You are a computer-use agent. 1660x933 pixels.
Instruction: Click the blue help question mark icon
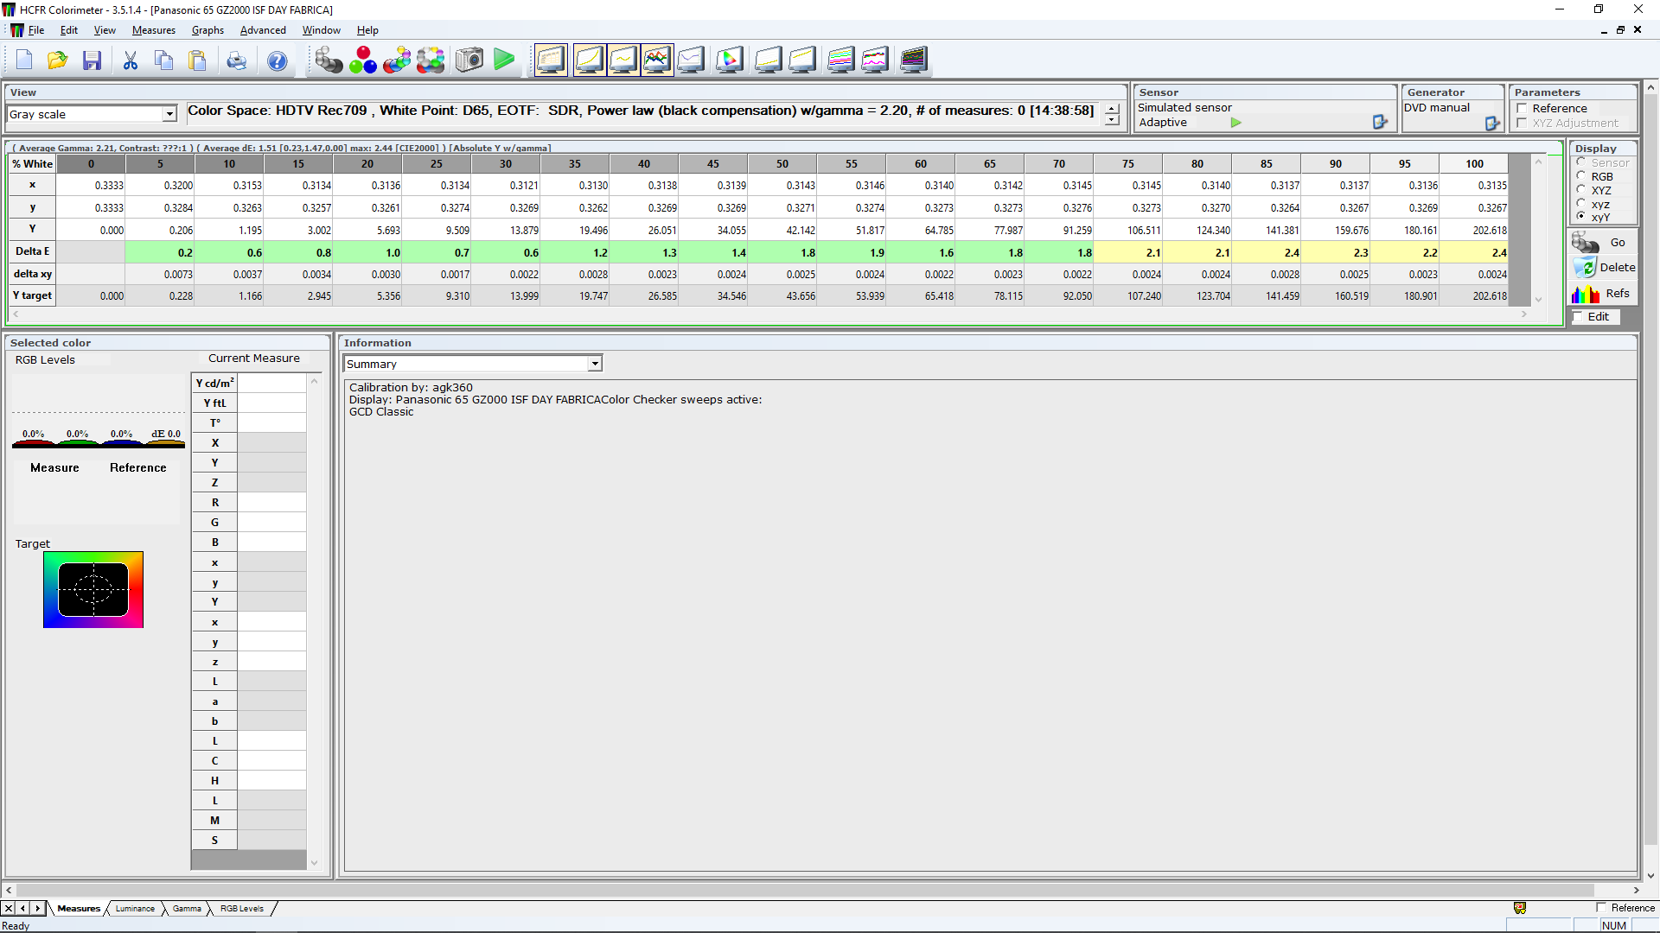277,60
